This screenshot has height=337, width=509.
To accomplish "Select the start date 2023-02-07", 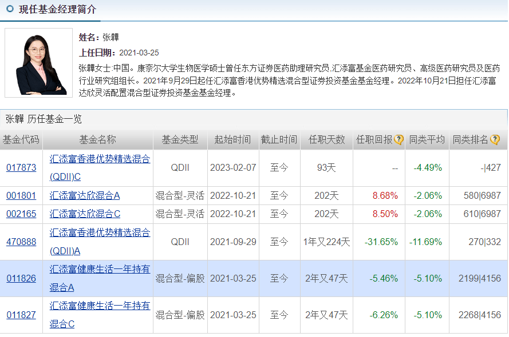I will [x=233, y=168].
